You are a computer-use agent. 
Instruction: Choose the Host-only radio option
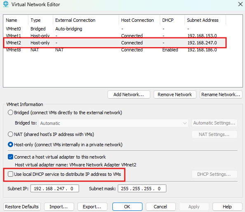tap(10, 145)
